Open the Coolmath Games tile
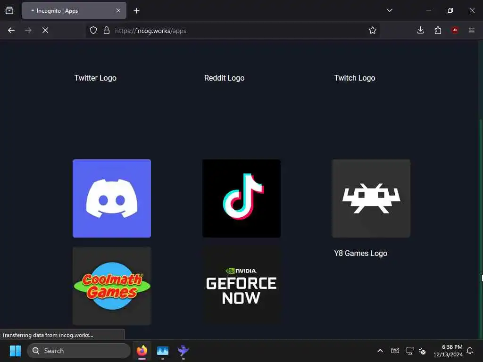Viewport: 483px width, 362px height. (112, 286)
